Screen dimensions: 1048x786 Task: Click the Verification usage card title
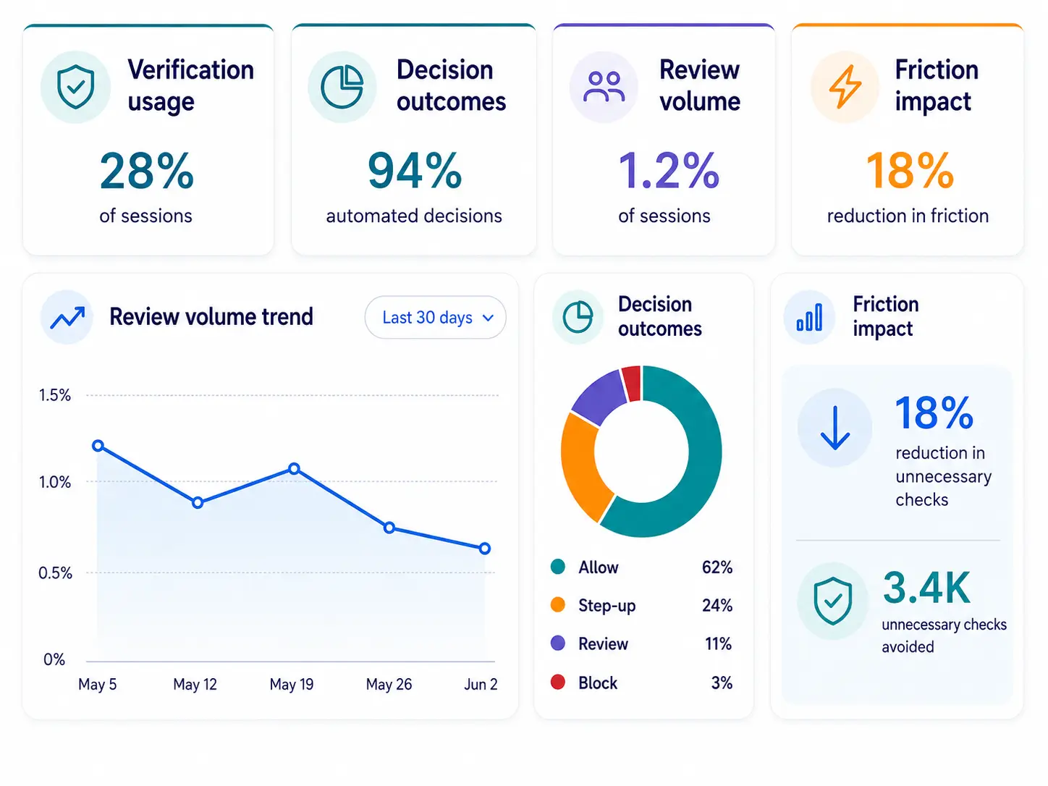[x=190, y=86]
